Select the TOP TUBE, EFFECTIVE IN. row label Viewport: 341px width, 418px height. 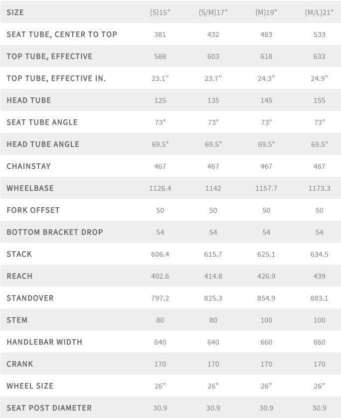[x=56, y=78]
